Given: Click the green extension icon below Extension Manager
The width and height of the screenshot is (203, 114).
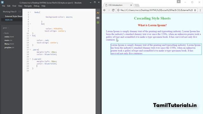Looking at the screenshot, I should click(98, 22).
